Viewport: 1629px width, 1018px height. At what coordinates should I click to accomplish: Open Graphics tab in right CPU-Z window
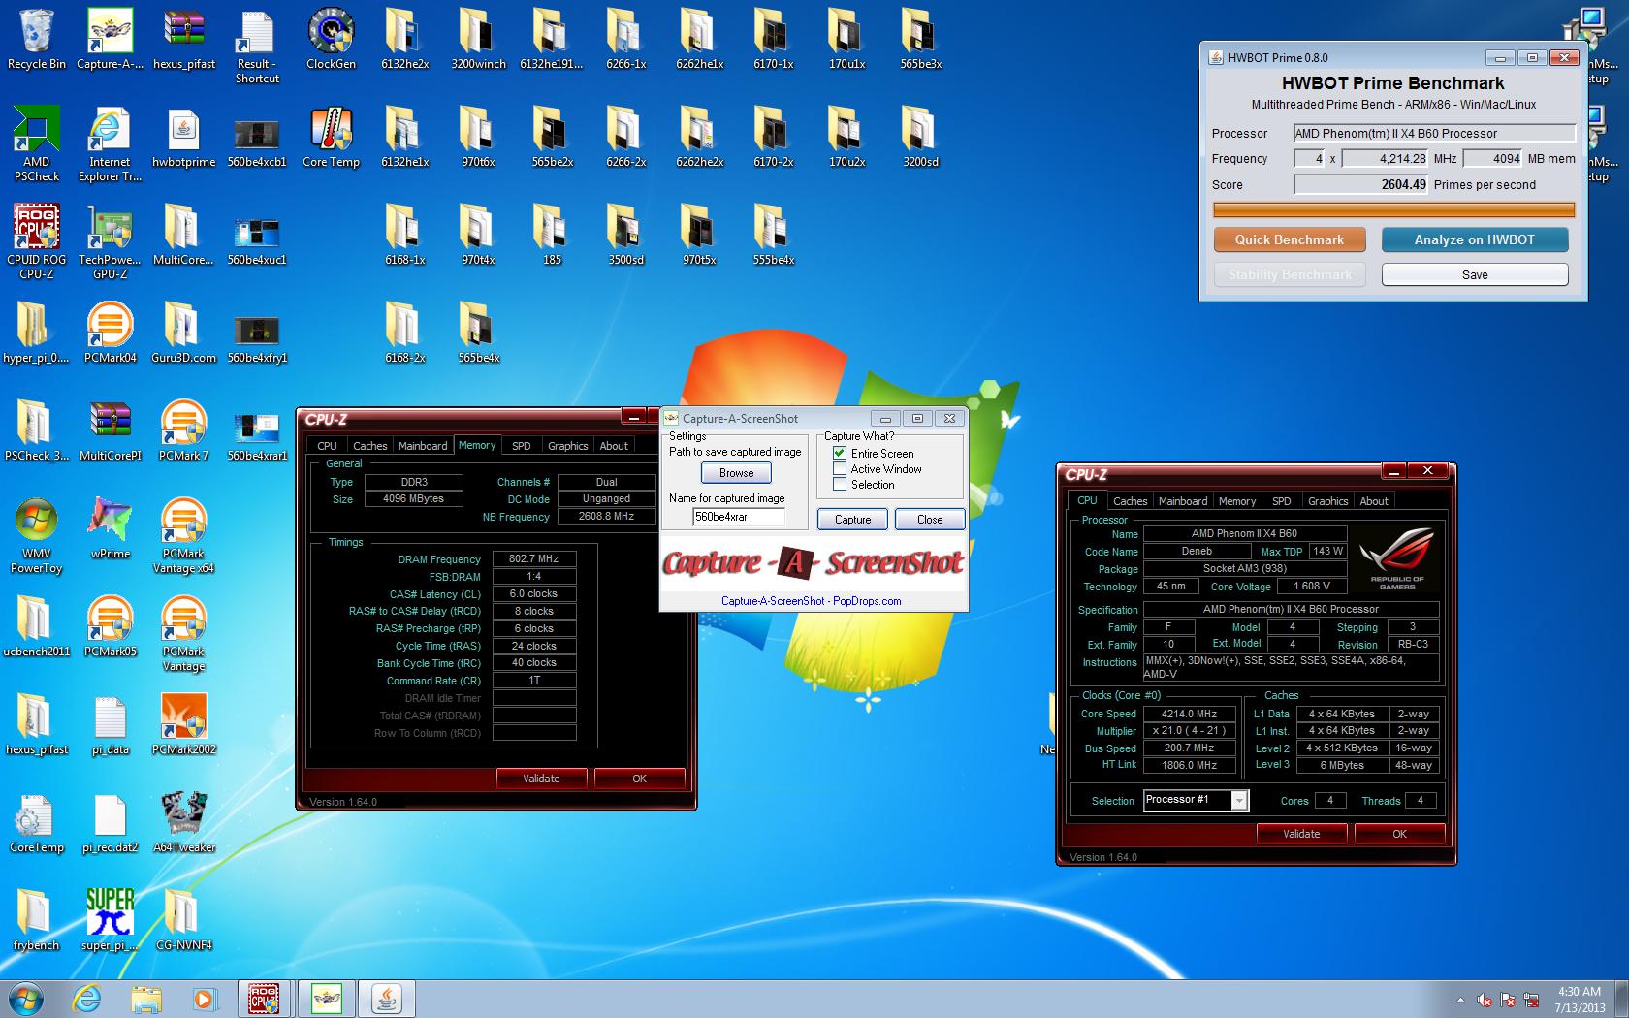tap(1327, 501)
